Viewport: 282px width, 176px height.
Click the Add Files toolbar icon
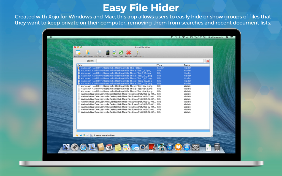[78, 53]
